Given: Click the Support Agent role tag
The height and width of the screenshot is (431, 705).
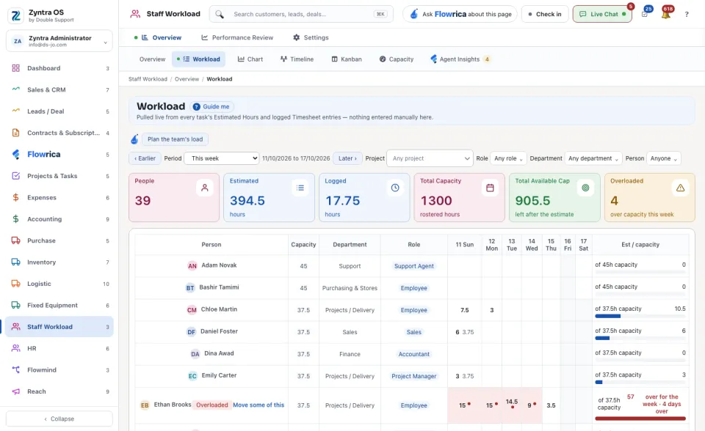Looking at the screenshot, I should 414,266.
